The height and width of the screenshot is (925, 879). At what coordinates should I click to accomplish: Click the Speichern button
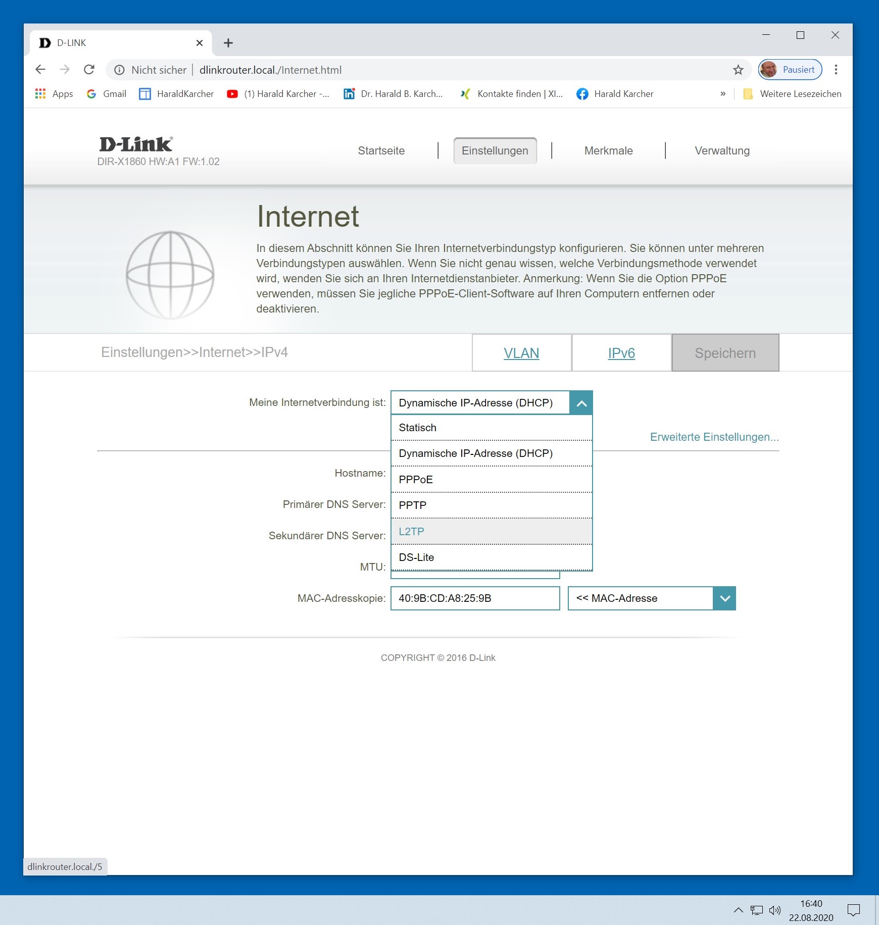[725, 353]
